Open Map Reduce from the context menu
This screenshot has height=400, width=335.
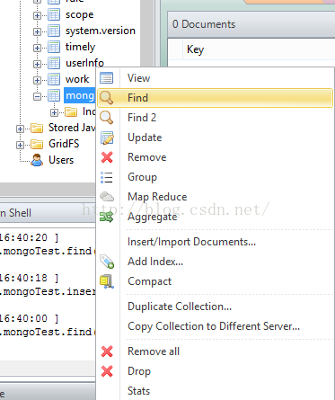click(x=216, y=197)
